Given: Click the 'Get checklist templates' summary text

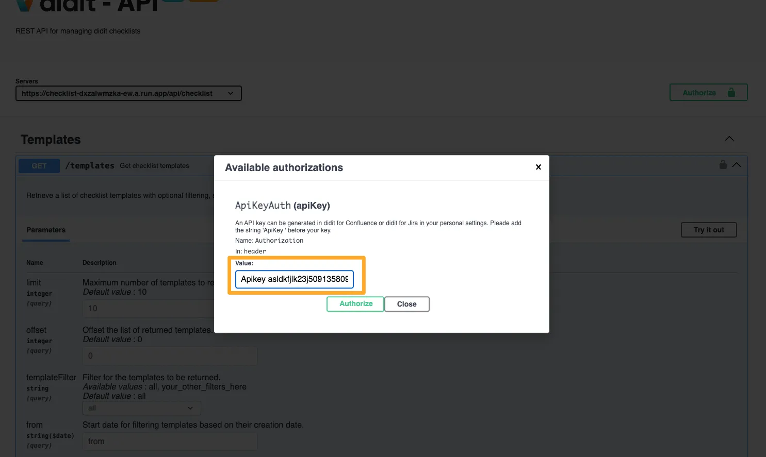Looking at the screenshot, I should point(154,166).
